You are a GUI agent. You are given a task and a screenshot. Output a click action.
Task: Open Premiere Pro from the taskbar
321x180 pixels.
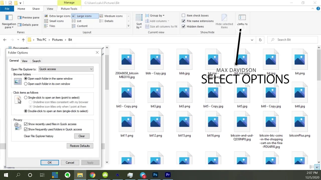[168, 175]
